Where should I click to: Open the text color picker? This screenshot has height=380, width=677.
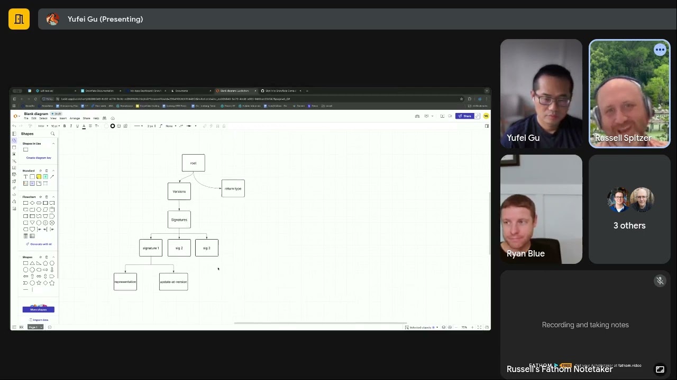coord(84,126)
